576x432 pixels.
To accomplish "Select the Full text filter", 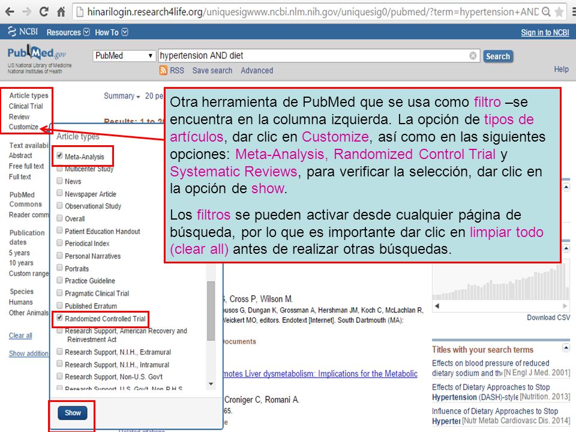I will point(20,176).
